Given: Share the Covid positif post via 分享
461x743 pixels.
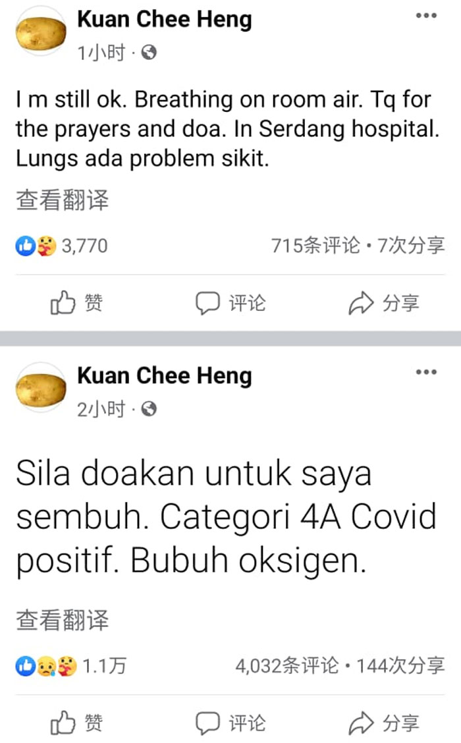Looking at the screenshot, I should tap(384, 723).
